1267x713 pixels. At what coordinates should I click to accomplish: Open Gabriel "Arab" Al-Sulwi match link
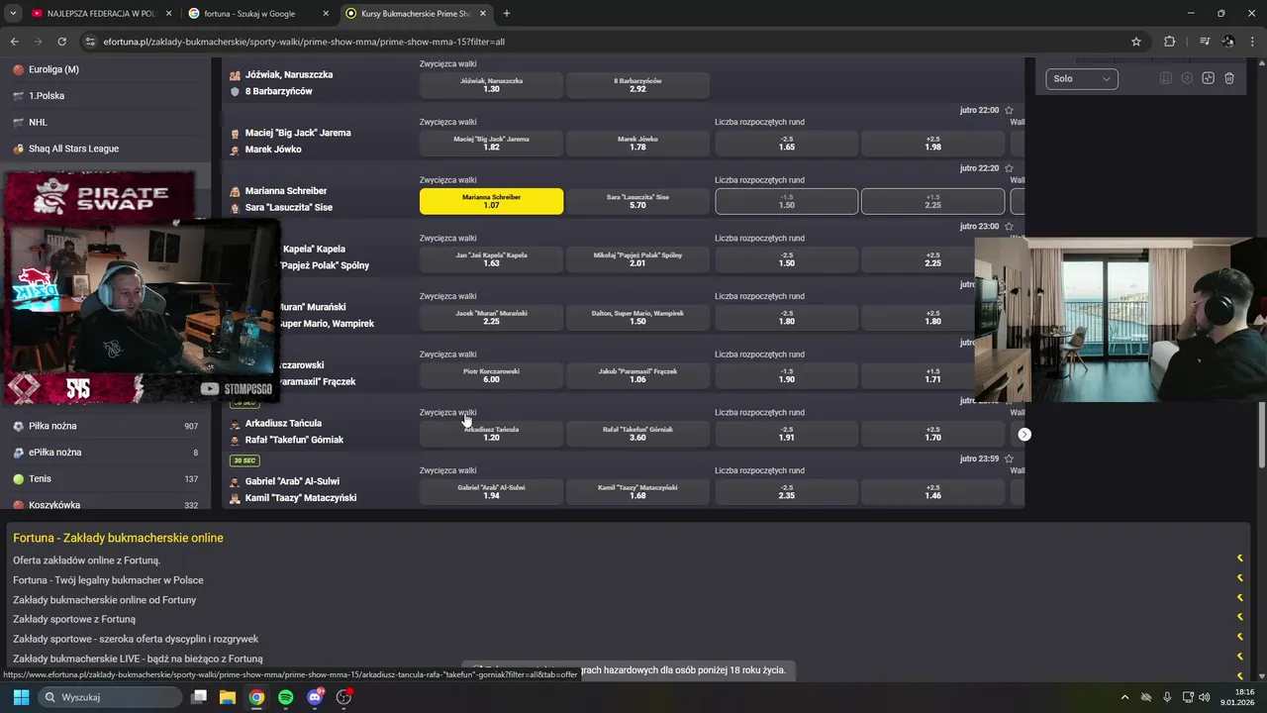(301, 489)
